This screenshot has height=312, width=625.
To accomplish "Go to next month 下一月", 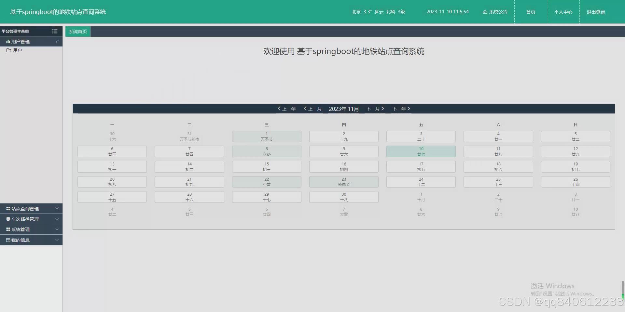I will click(x=375, y=109).
